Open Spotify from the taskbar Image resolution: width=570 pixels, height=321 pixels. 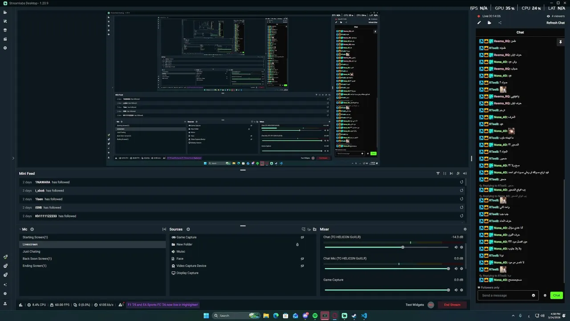pyautogui.click(x=315, y=316)
